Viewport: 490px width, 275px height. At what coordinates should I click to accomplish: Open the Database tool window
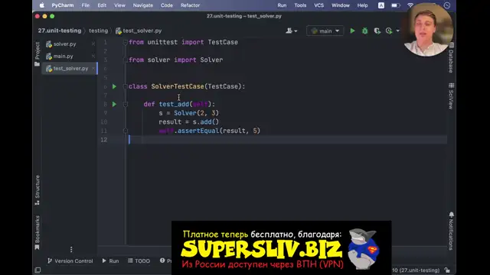click(451, 58)
